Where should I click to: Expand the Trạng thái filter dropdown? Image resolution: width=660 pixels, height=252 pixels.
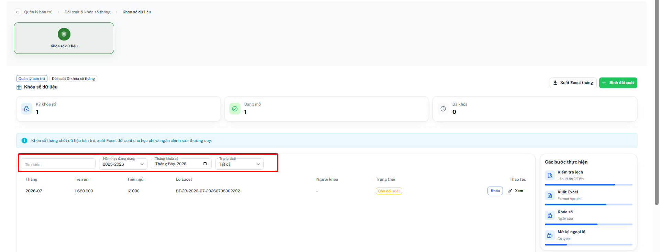tap(239, 164)
